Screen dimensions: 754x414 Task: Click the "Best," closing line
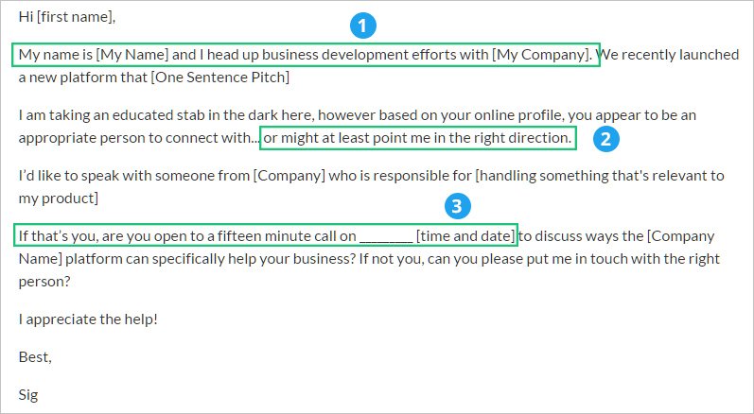tap(35, 357)
